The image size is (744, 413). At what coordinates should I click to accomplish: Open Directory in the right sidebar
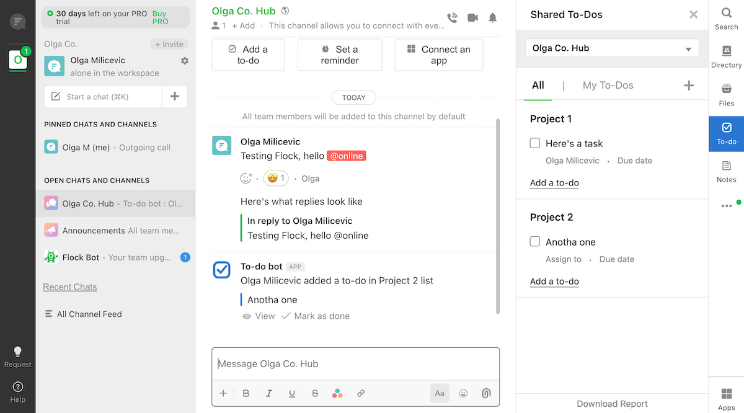pyautogui.click(x=727, y=56)
